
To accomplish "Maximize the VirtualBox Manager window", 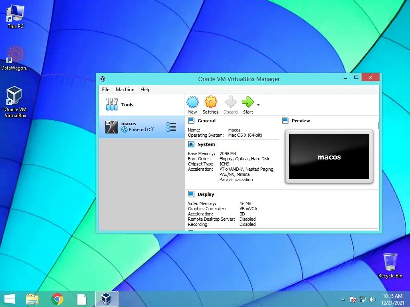I will coord(356,77).
